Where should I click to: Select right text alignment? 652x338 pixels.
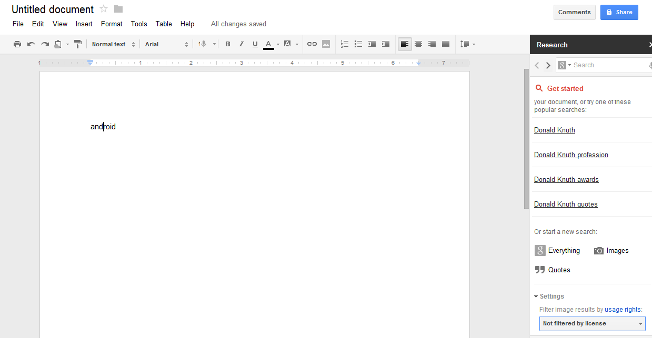point(432,44)
